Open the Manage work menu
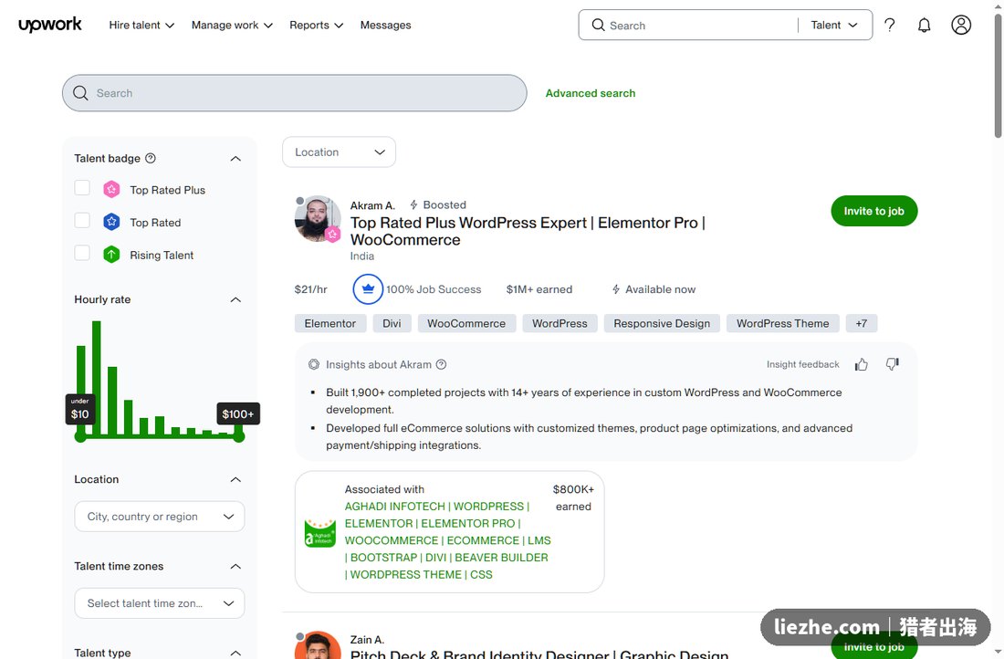Viewport: 1004px width, 659px height. (x=232, y=25)
